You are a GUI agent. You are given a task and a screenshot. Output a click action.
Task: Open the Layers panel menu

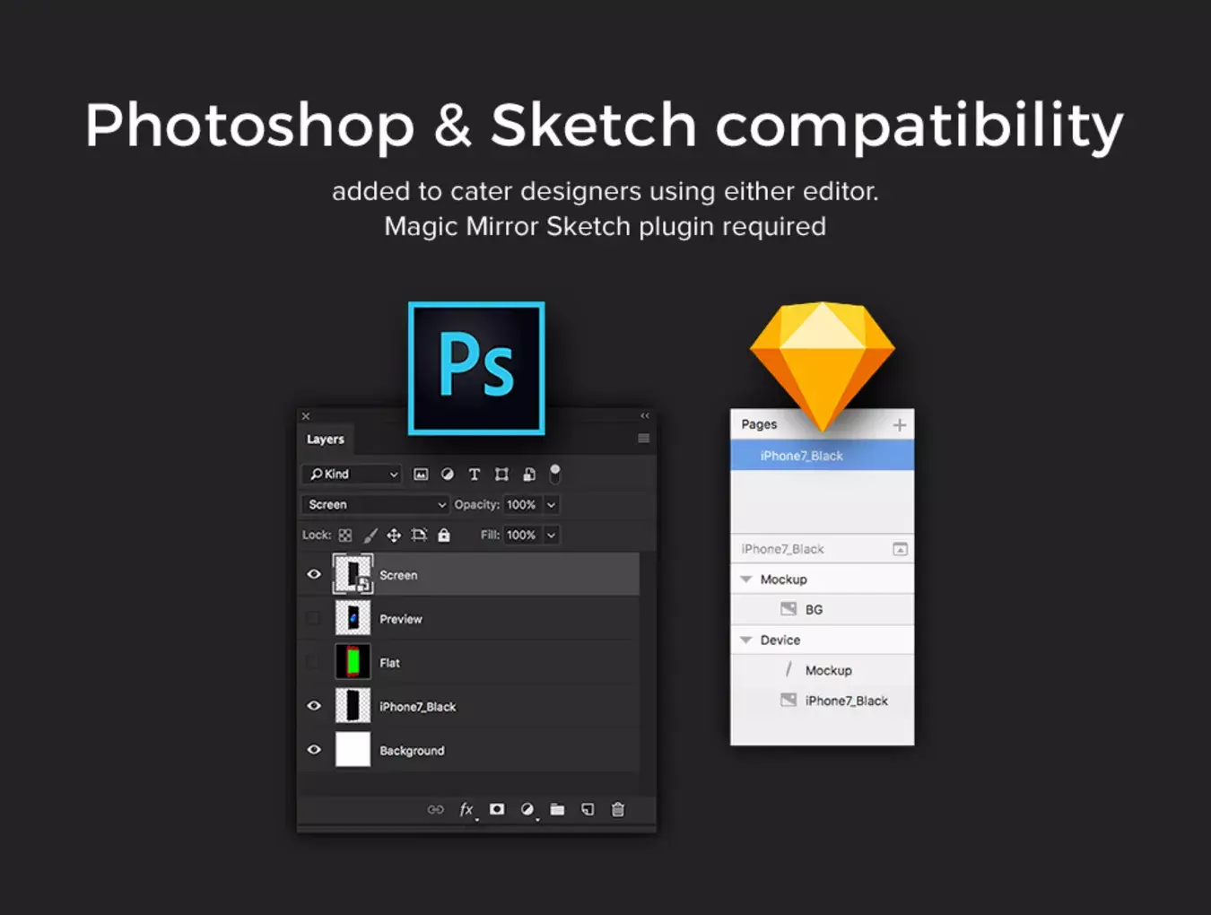click(643, 439)
